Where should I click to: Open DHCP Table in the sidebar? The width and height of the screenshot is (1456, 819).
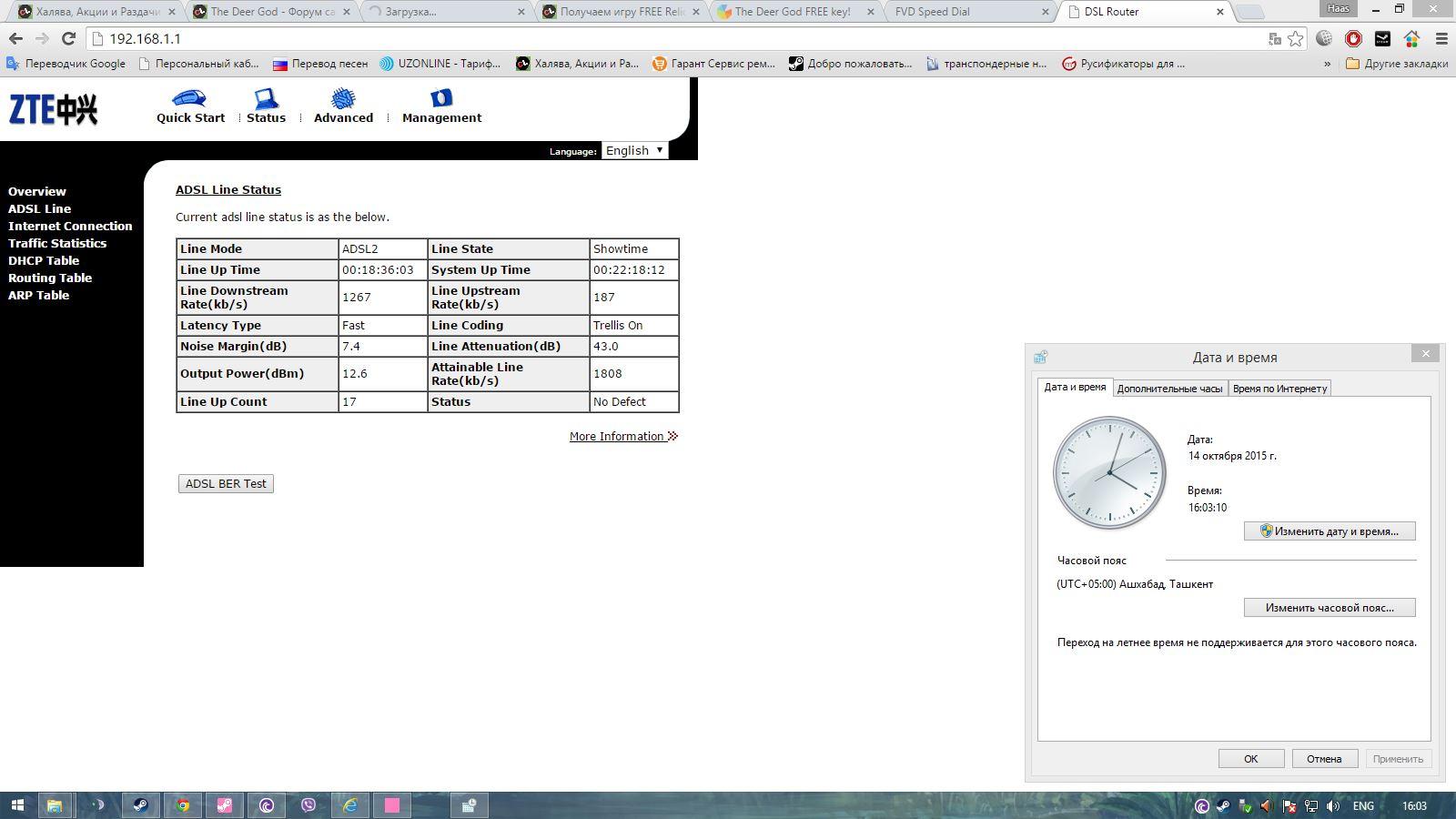pyautogui.click(x=44, y=260)
